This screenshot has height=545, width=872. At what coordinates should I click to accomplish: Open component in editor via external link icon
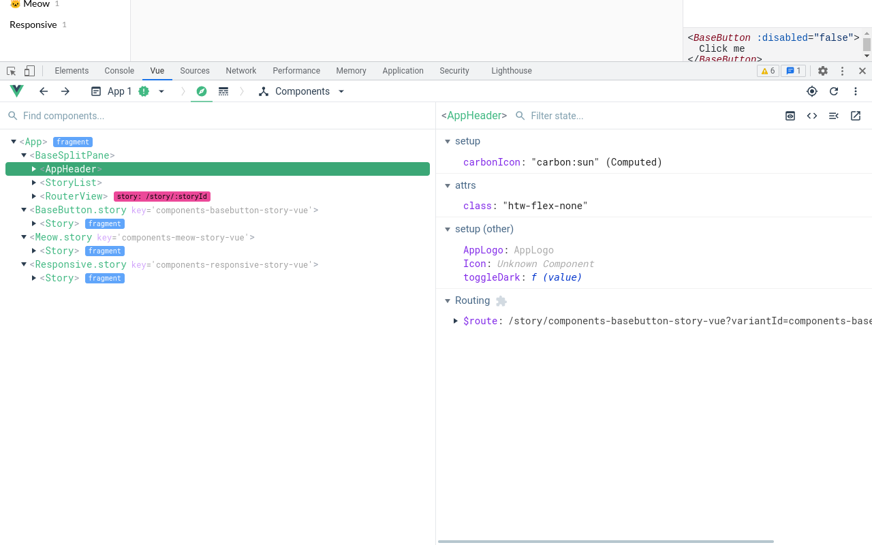click(x=856, y=116)
